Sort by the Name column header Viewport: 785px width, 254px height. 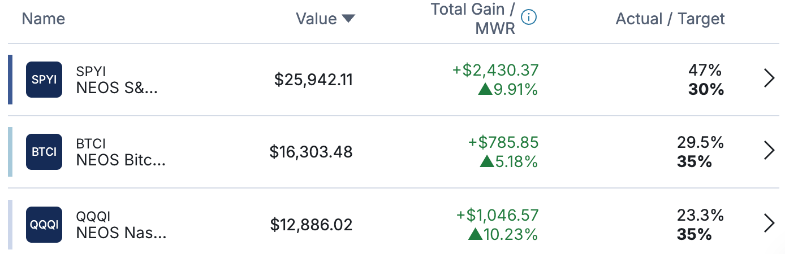pyautogui.click(x=44, y=19)
